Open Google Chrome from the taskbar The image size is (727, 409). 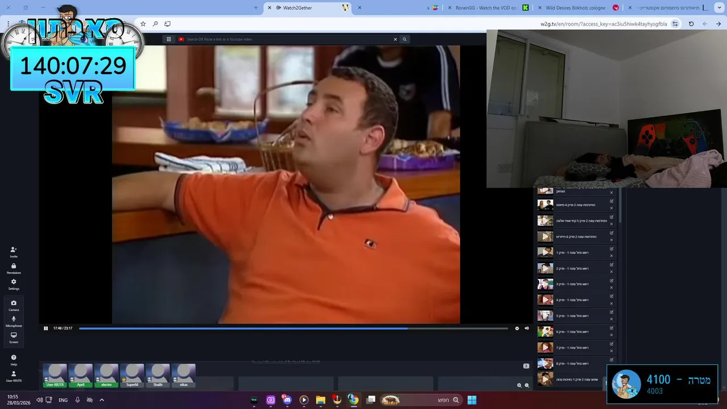(353, 400)
